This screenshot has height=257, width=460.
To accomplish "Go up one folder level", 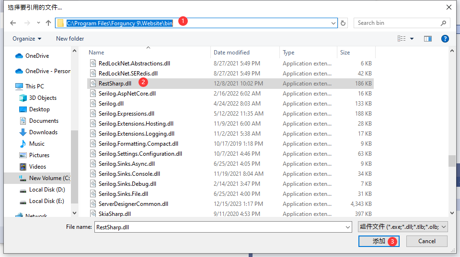I will click(x=48, y=23).
